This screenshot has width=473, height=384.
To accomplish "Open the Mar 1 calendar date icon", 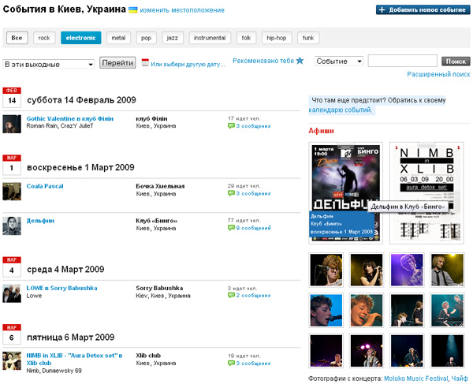I will point(12,165).
